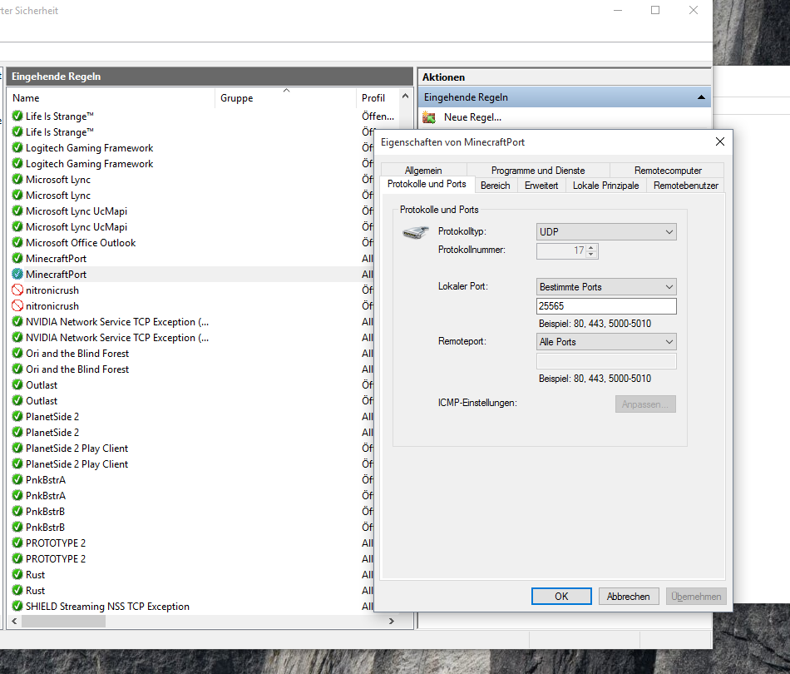Click the selected MinecraftPort rule status icon
This screenshot has height=674, width=790.
tap(17, 275)
